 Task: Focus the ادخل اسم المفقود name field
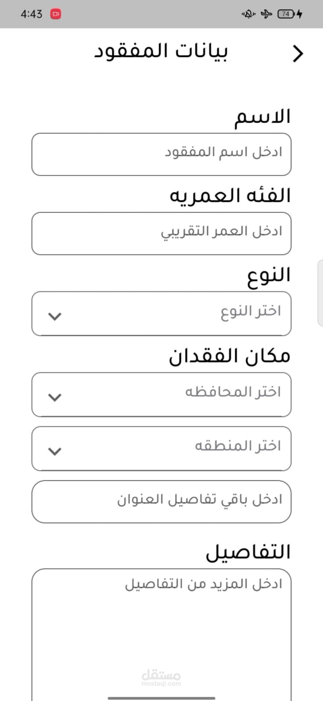click(x=161, y=154)
